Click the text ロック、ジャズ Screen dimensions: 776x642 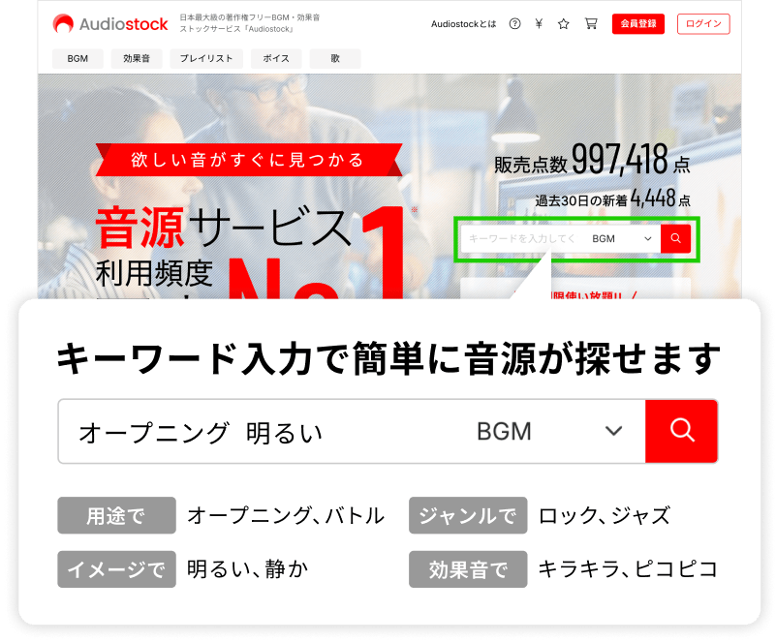pyautogui.click(x=605, y=515)
